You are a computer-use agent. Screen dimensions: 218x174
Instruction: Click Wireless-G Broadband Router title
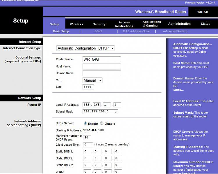161,12
